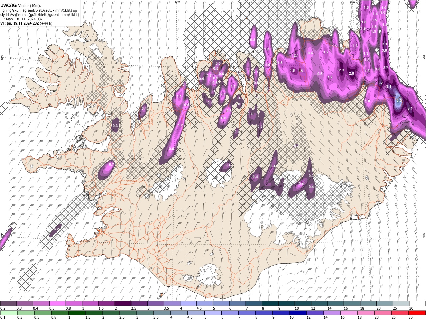The image size is (426, 320).
Task: Click the pale lavender swatch starting at 4 in purple scale
Action: (188, 304)
